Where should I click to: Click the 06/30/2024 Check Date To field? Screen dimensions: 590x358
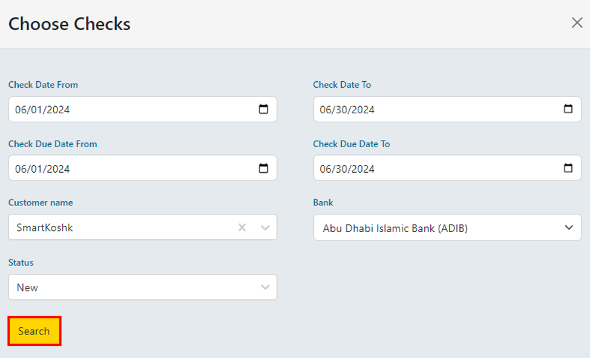(347, 110)
